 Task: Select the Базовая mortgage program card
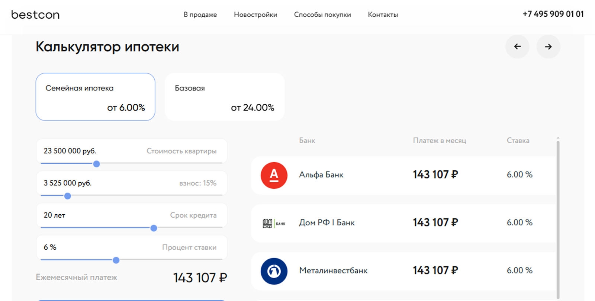pos(225,97)
